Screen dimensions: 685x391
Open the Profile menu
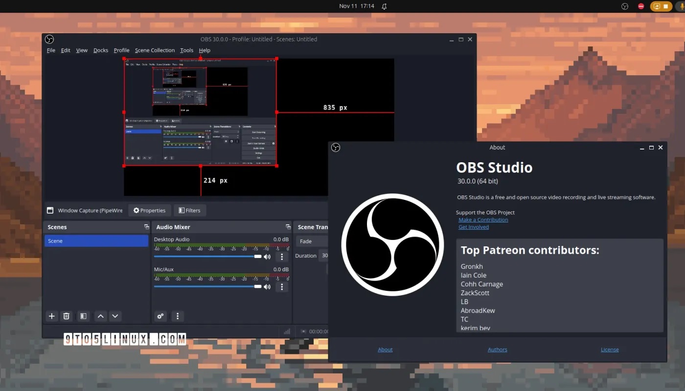[x=121, y=50]
